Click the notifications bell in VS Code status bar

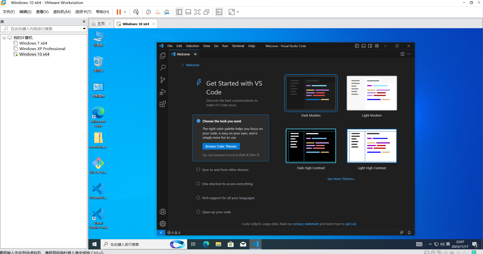pos(409,233)
